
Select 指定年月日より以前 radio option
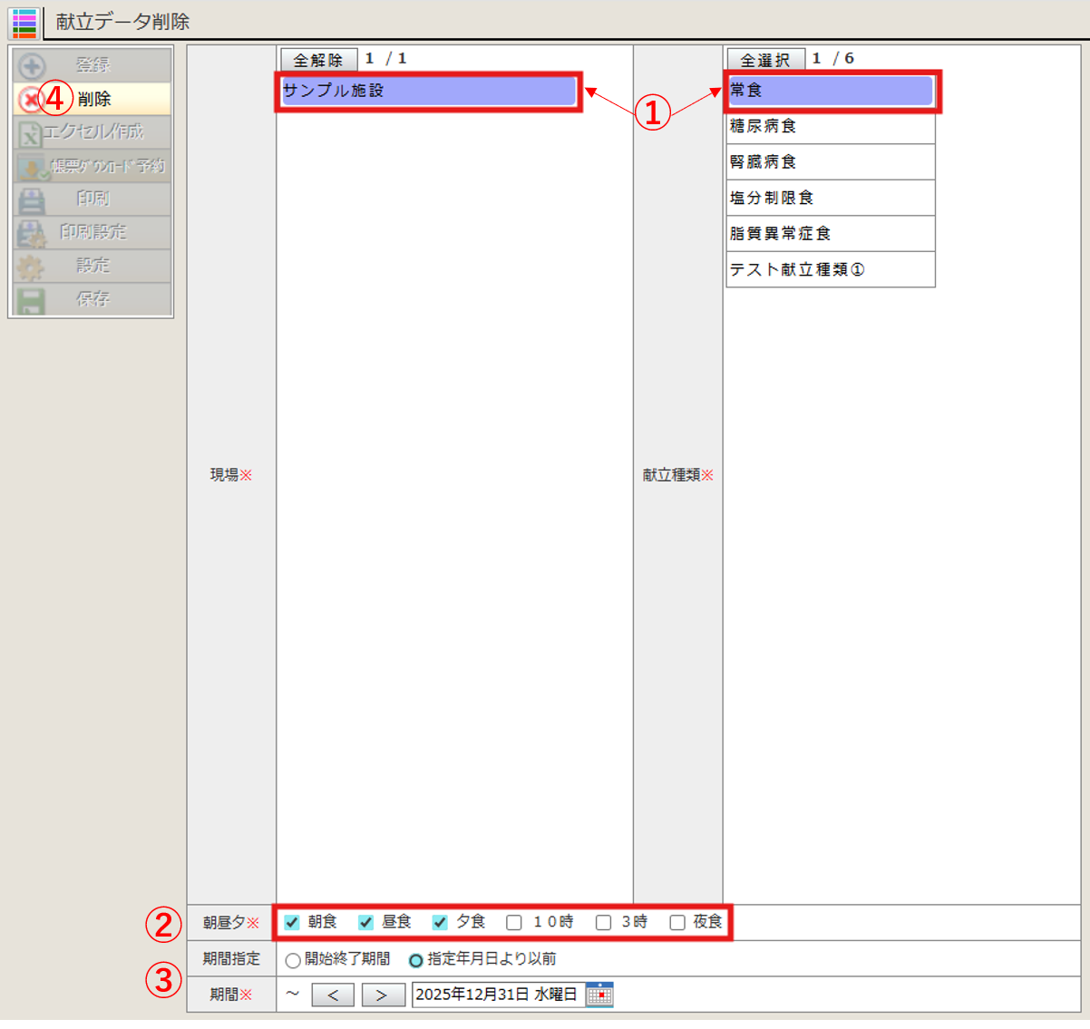[x=416, y=960]
